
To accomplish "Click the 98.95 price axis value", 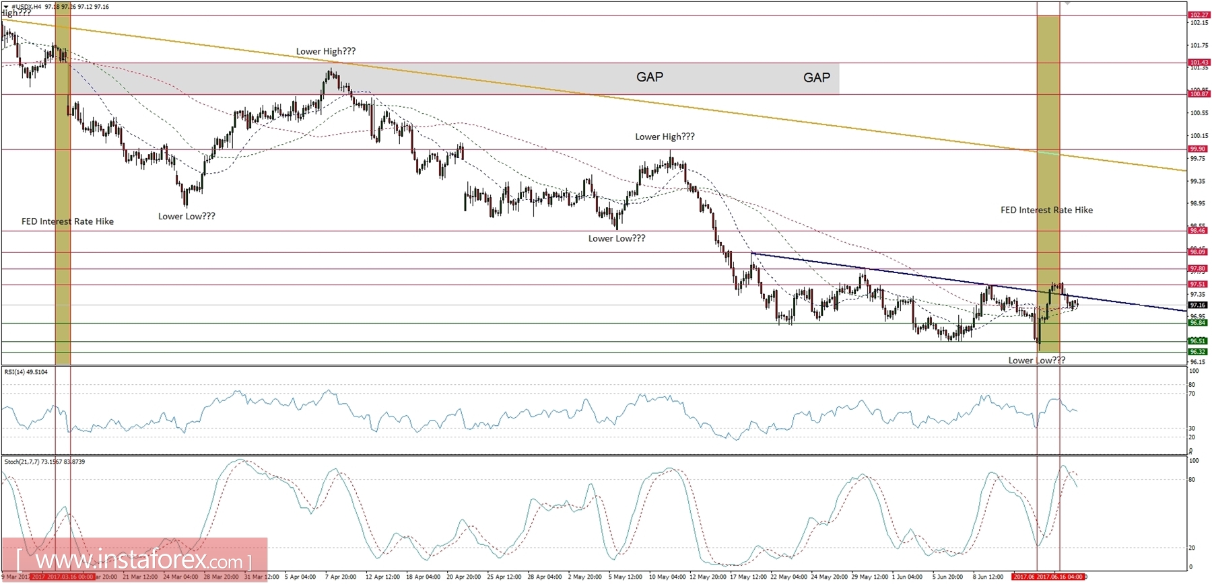I will [x=1199, y=204].
